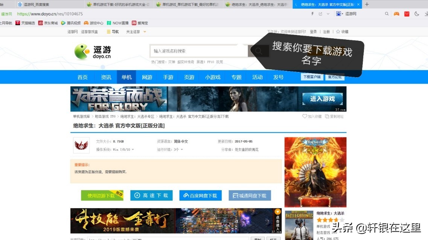
Task: Open the 专题 nav menu item
Action: click(x=236, y=77)
